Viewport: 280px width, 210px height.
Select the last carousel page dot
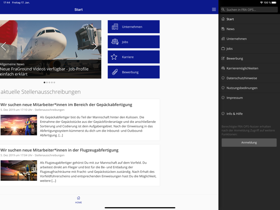pyautogui.click(x=54, y=82)
